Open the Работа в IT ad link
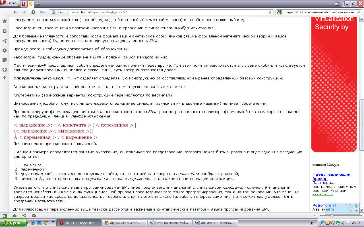This screenshot has height=227, width=364. tap(324, 205)
